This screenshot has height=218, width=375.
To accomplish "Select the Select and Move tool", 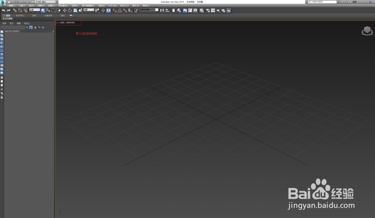I will coord(65,10).
